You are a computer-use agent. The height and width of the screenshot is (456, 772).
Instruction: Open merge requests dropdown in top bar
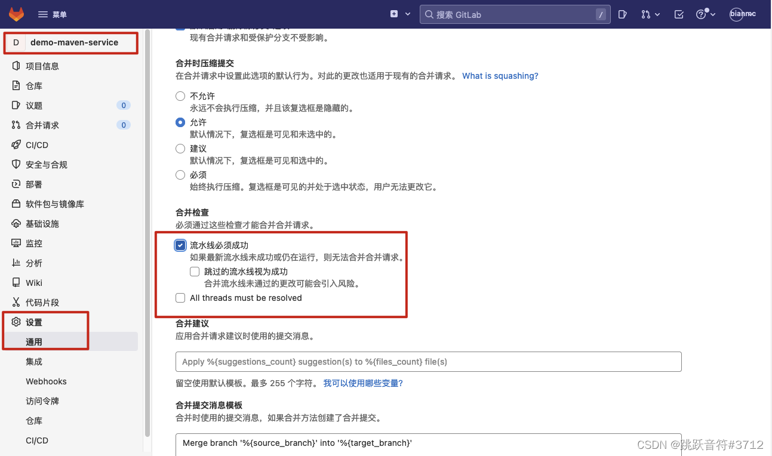coord(650,14)
